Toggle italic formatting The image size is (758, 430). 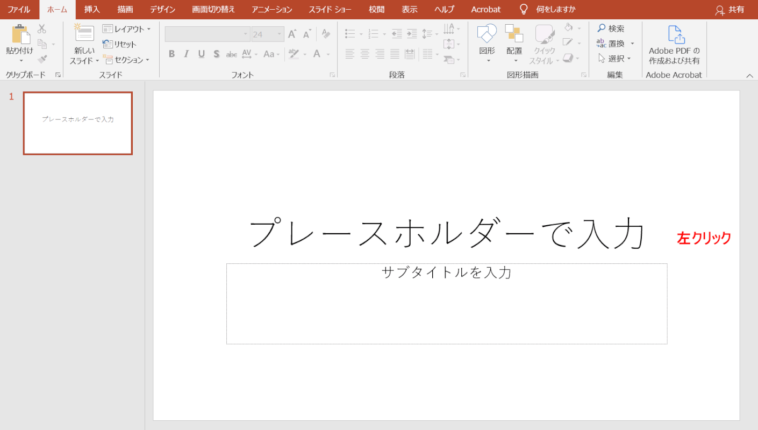pyautogui.click(x=187, y=54)
